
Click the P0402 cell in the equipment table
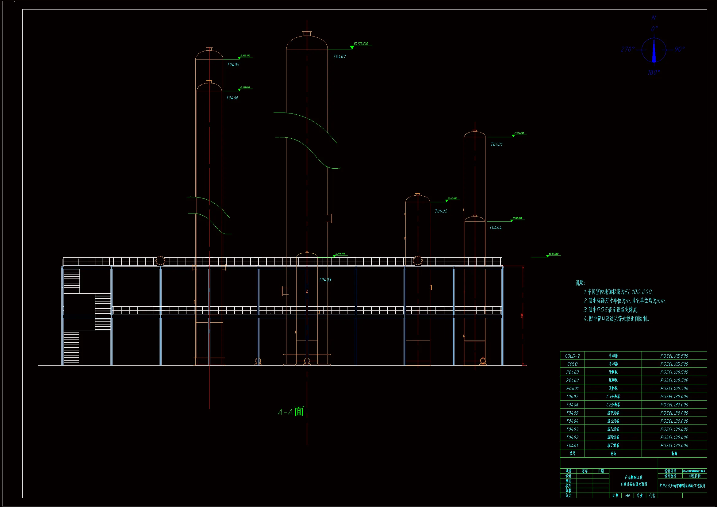(572, 380)
